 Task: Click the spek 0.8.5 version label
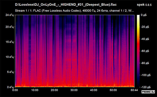(144, 5)
